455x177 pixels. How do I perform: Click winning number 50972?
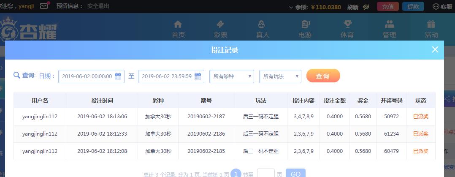coord(391,117)
